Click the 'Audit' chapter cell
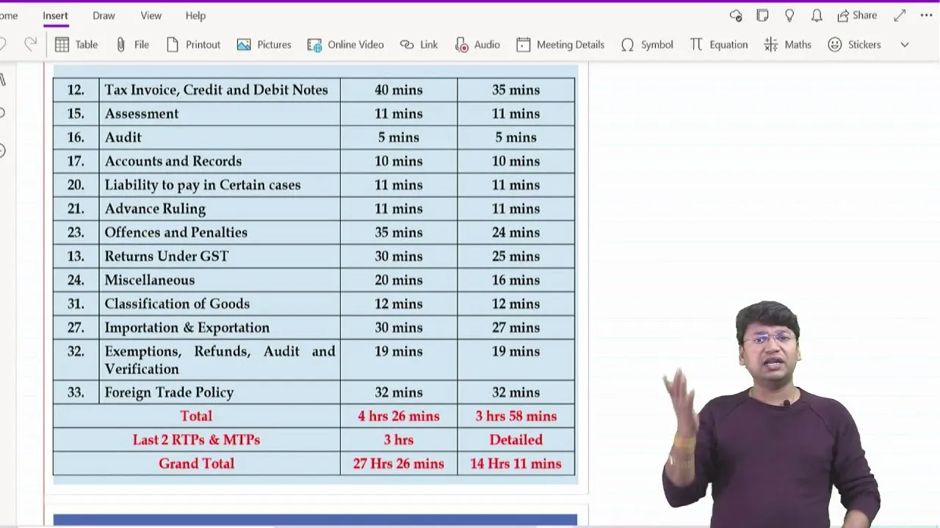Screen dimensions: 940x528 point(219,137)
